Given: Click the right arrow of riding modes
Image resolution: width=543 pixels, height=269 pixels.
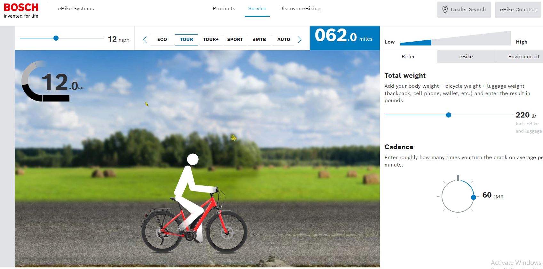Looking at the screenshot, I should (299, 40).
